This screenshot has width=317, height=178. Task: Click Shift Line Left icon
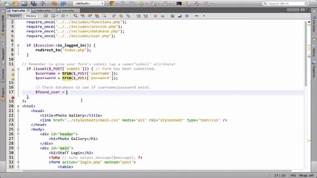pyautogui.click(x=138, y=16)
